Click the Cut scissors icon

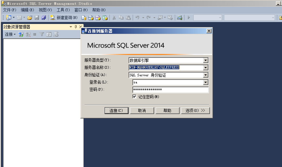tap(114, 18)
